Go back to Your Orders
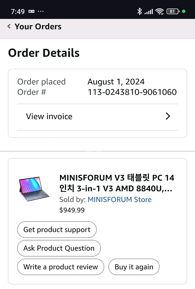Viewport: 195px width, 289px height. tap(38, 27)
